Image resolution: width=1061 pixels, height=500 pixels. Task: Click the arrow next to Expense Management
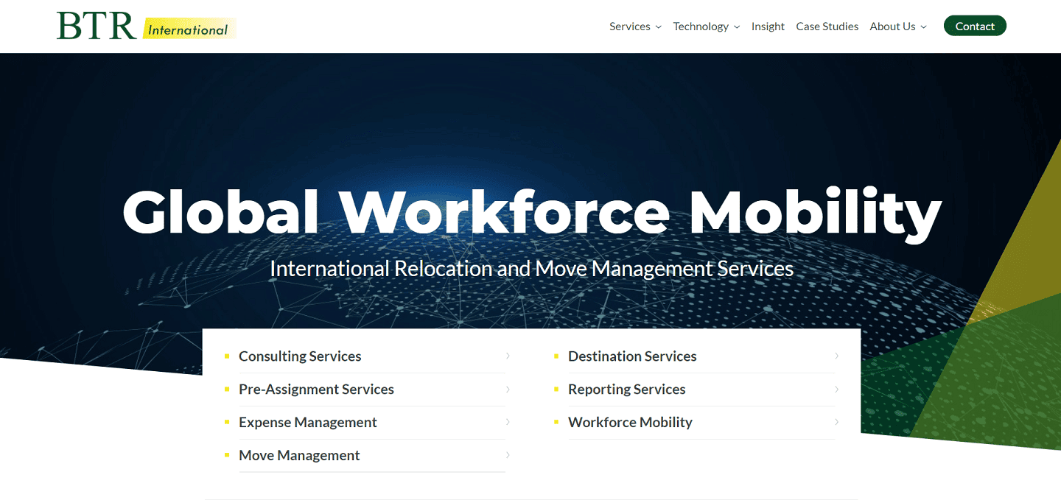click(507, 422)
